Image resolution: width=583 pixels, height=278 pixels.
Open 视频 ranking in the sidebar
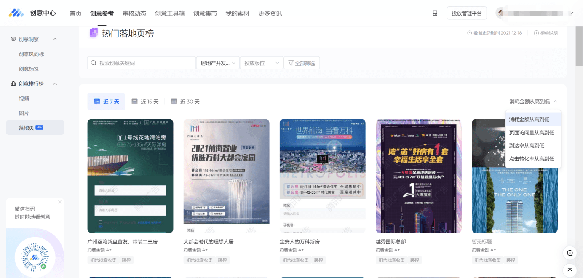click(24, 99)
